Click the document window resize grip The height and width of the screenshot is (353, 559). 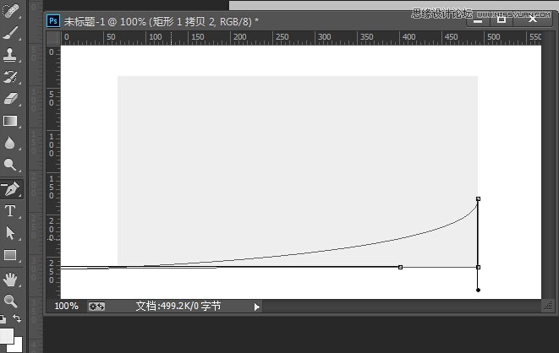548,306
